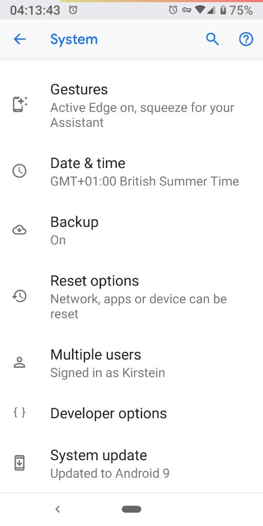Tap the navigation bar back chevron
Viewport: 263px width, 526px height.
pyautogui.click(x=58, y=509)
